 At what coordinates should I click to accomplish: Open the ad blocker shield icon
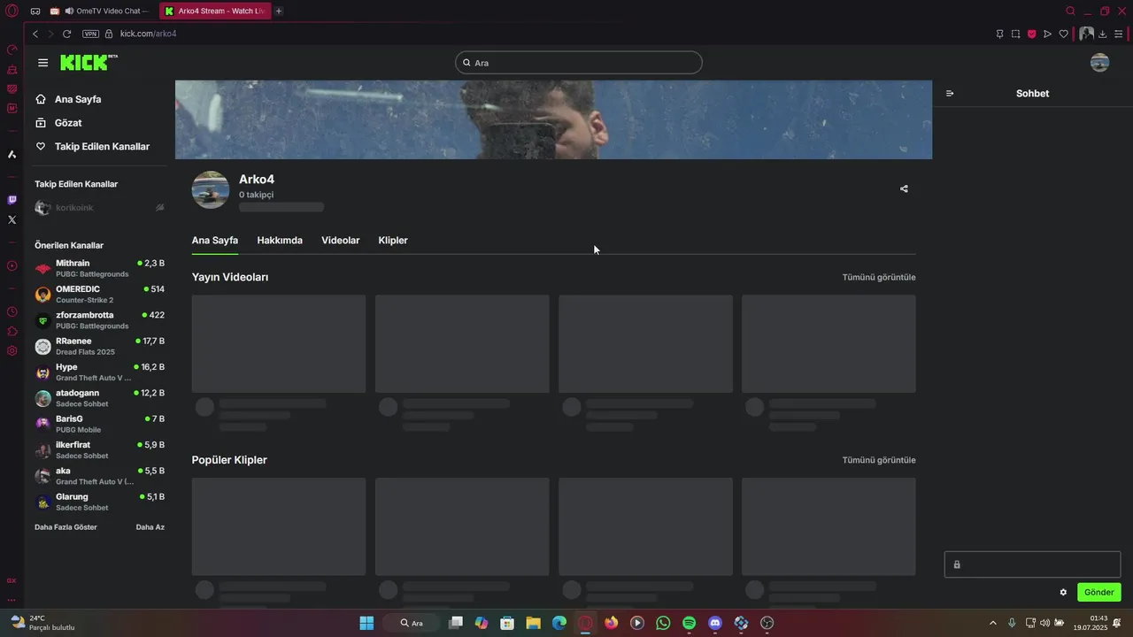coord(1031,34)
